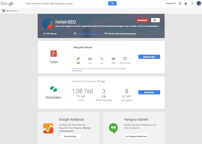Click Statistiken für die letzten 30 Tage

(89, 81)
